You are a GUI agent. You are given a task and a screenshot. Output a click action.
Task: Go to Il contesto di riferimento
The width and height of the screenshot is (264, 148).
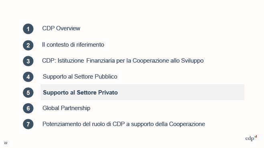(73, 45)
